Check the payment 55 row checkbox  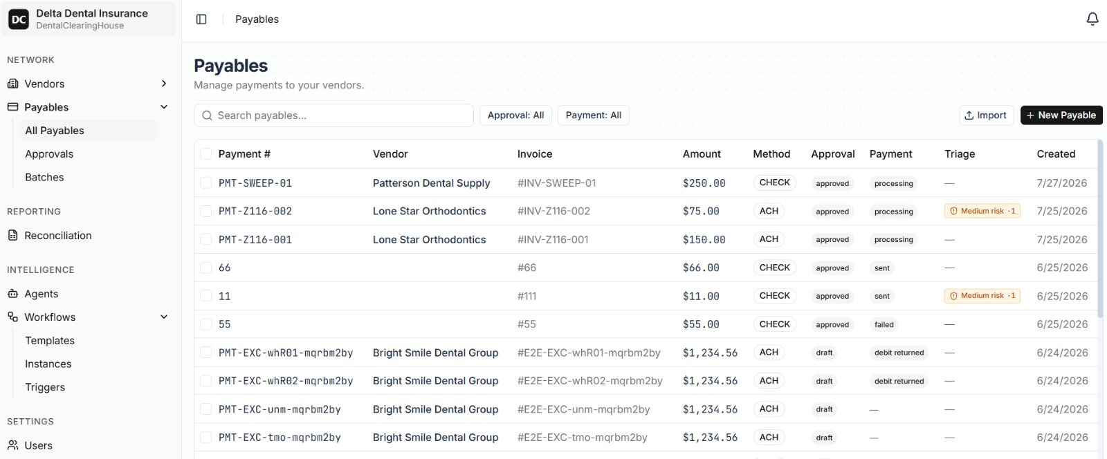click(x=205, y=324)
